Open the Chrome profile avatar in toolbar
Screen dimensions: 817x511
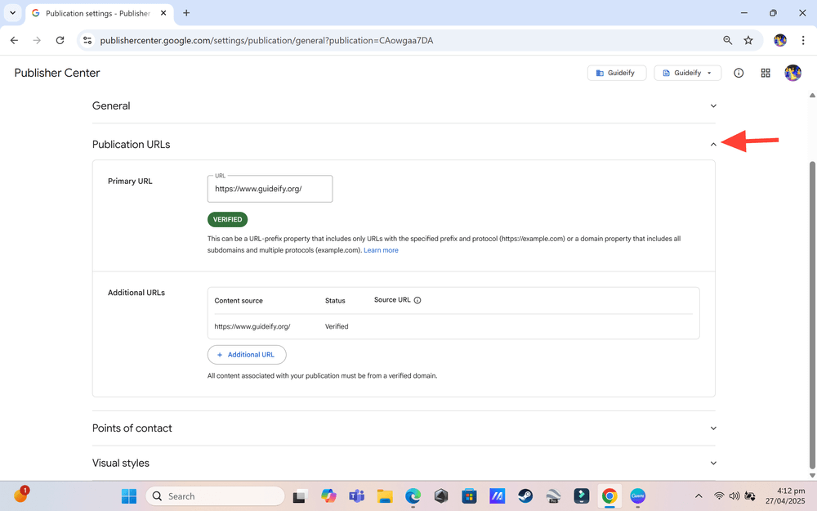click(x=780, y=40)
